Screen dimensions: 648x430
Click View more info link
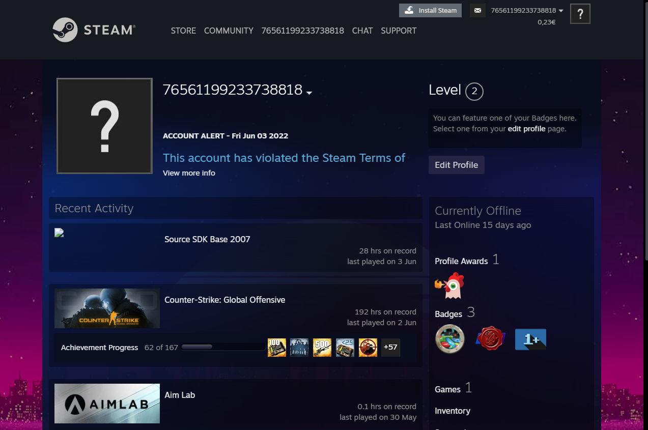click(189, 173)
